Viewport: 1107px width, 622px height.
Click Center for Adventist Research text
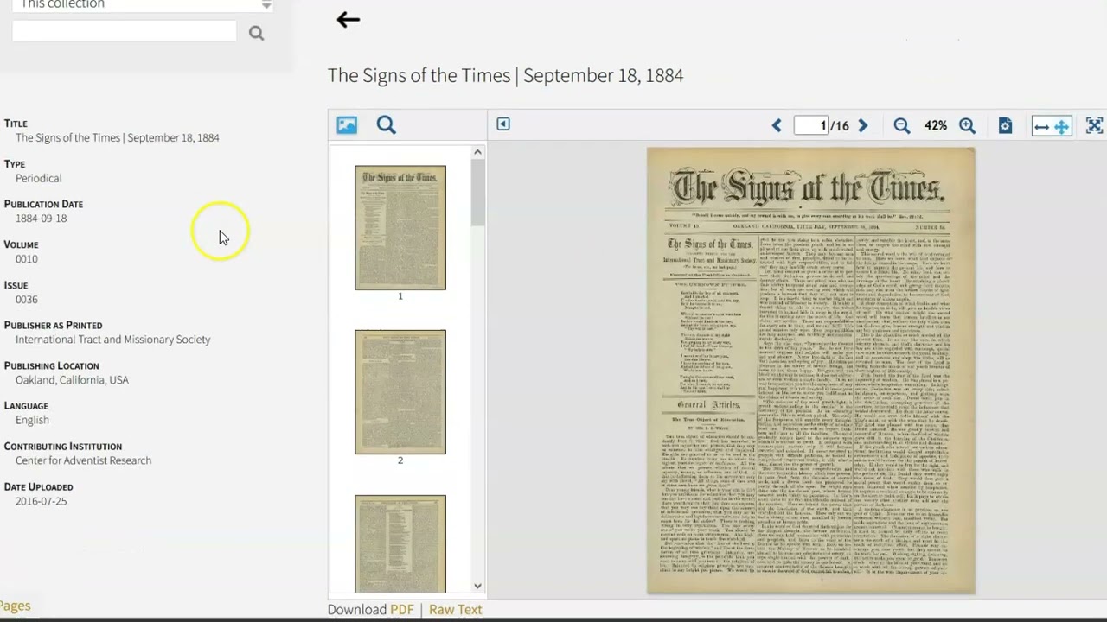click(83, 460)
